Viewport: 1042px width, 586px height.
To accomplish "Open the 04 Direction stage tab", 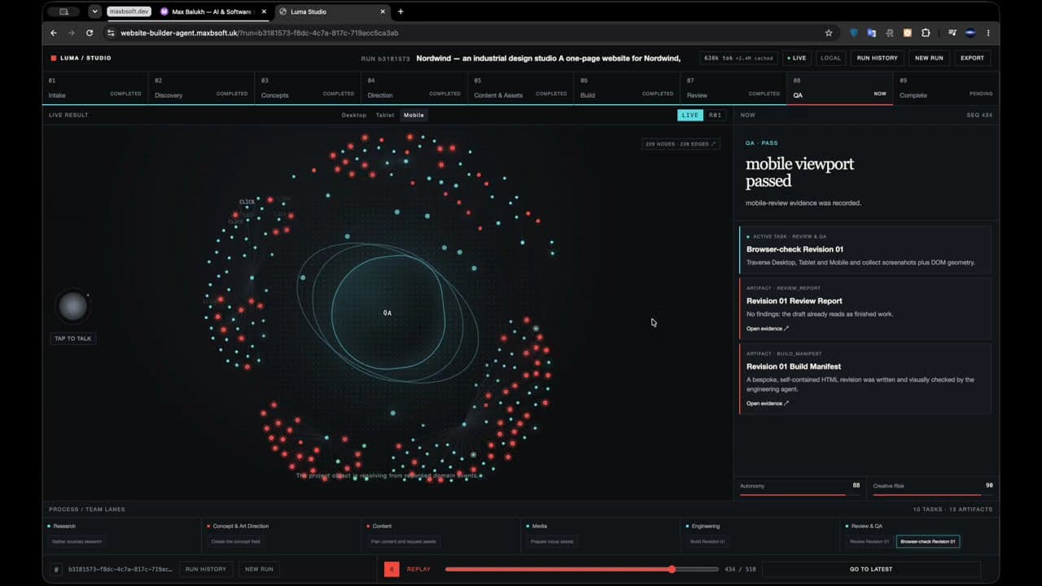I will 414,88.
